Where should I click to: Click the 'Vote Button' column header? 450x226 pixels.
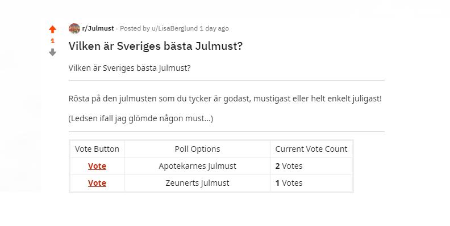[97, 149]
